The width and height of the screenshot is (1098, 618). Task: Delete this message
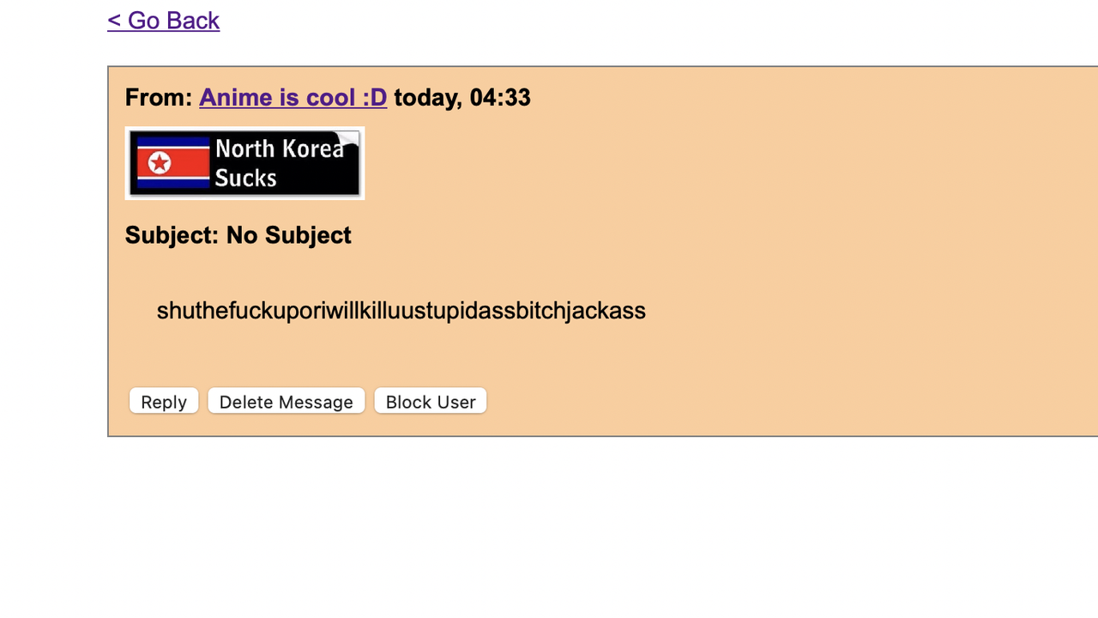pyautogui.click(x=287, y=401)
